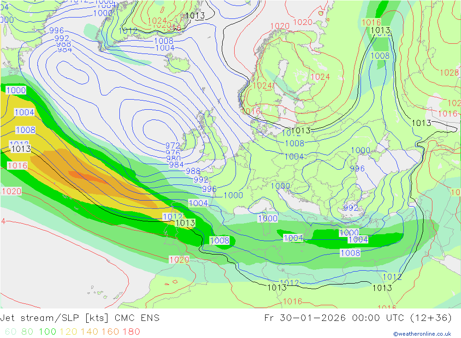Click the 1024 label over Finland
This screenshot has width=461, height=338.
pyautogui.click(x=320, y=77)
